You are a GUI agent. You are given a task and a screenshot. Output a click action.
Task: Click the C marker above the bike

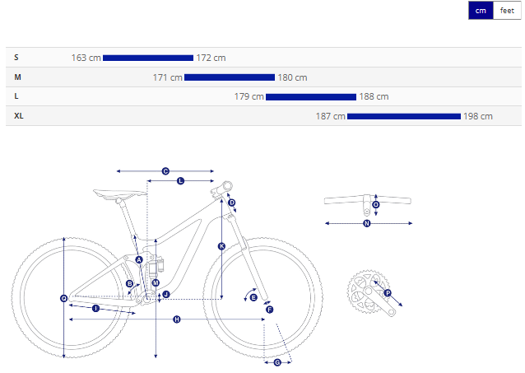tap(165, 171)
